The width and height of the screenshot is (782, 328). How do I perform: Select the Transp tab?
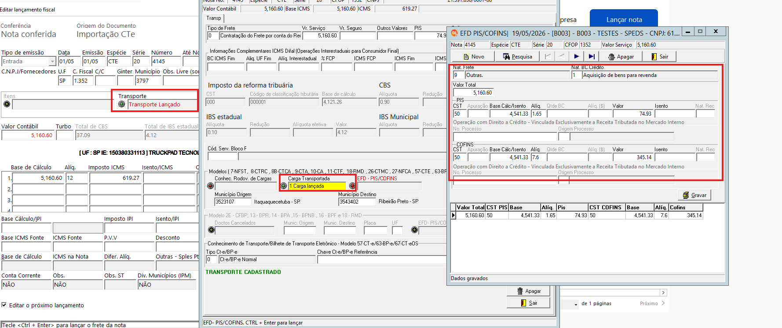pos(214,18)
